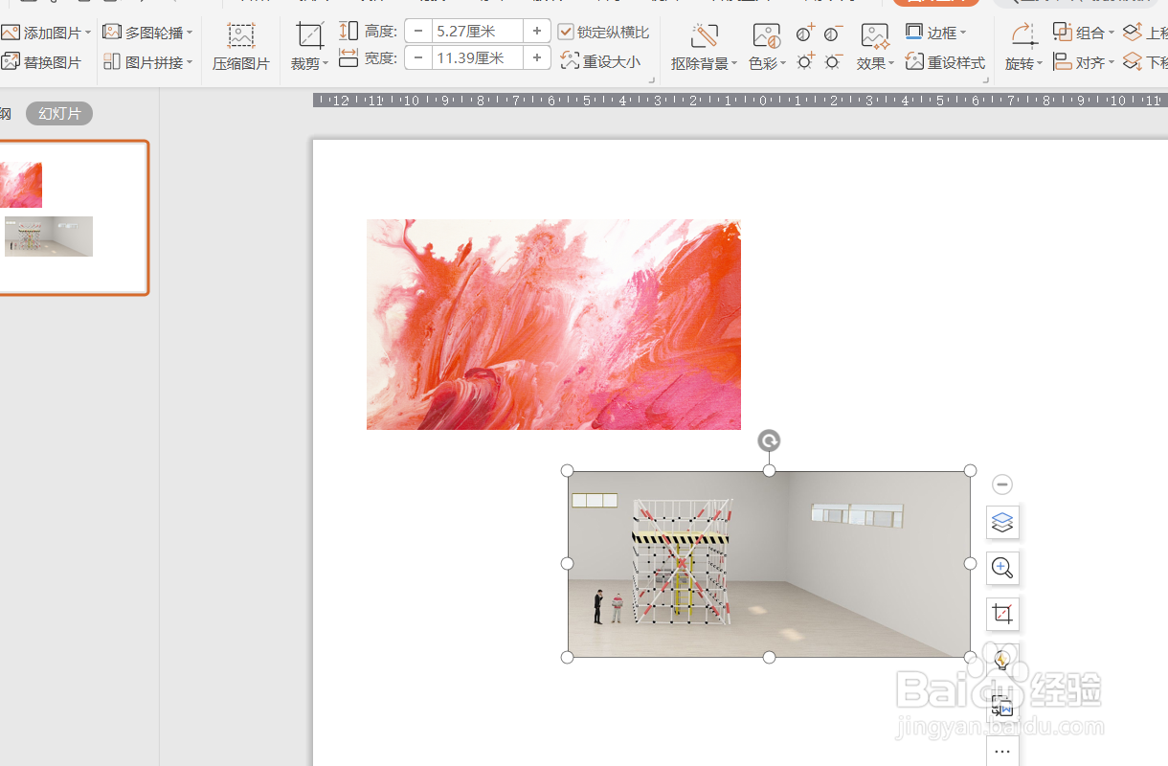This screenshot has height=766, width=1168.
Task: Click decrease brightness icon
Action: coord(833,61)
